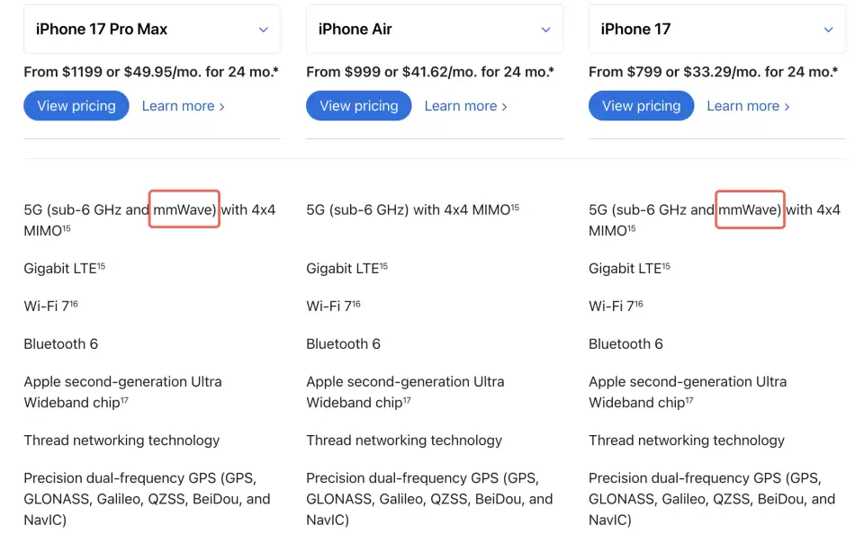Expand the iPhone Air model selector
864x534 pixels.
(x=434, y=29)
